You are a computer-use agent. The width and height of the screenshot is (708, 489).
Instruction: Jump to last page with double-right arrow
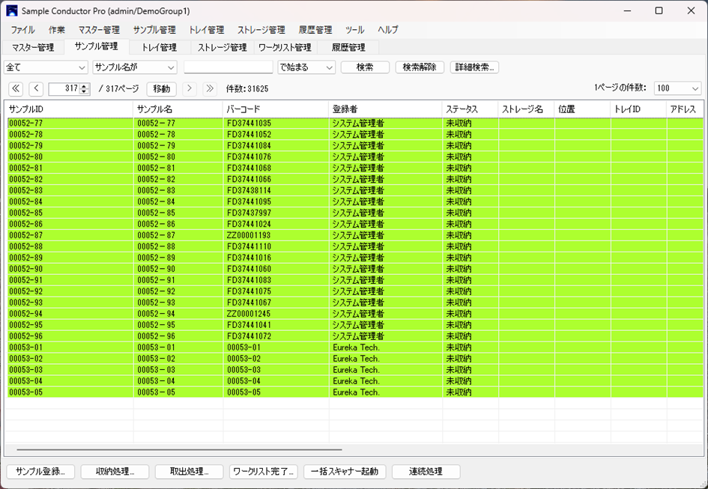[210, 88]
